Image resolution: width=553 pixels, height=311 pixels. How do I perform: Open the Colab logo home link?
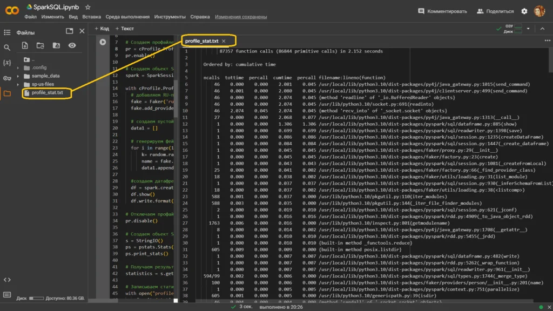[12, 11]
